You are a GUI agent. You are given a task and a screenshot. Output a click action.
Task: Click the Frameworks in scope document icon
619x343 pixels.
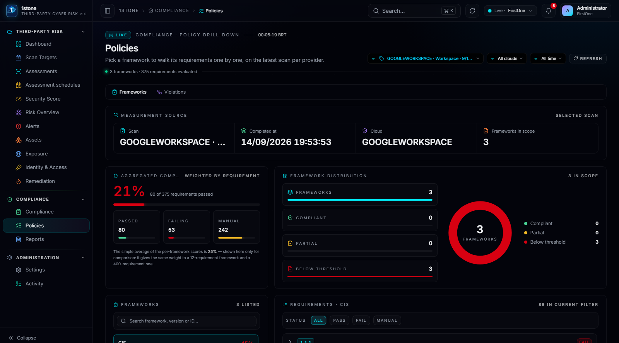pyautogui.click(x=486, y=131)
